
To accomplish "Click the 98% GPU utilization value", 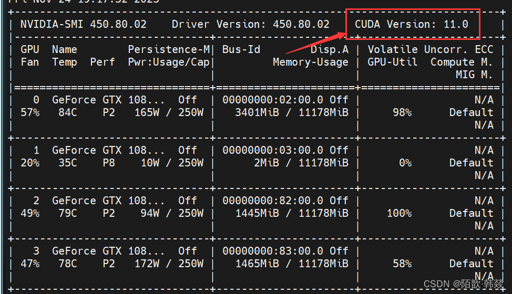I will pos(402,112).
